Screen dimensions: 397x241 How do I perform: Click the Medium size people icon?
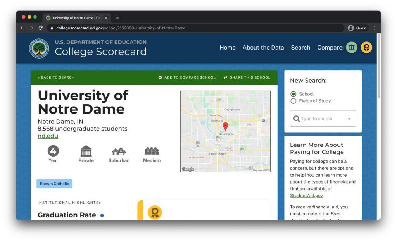tap(152, 151)
